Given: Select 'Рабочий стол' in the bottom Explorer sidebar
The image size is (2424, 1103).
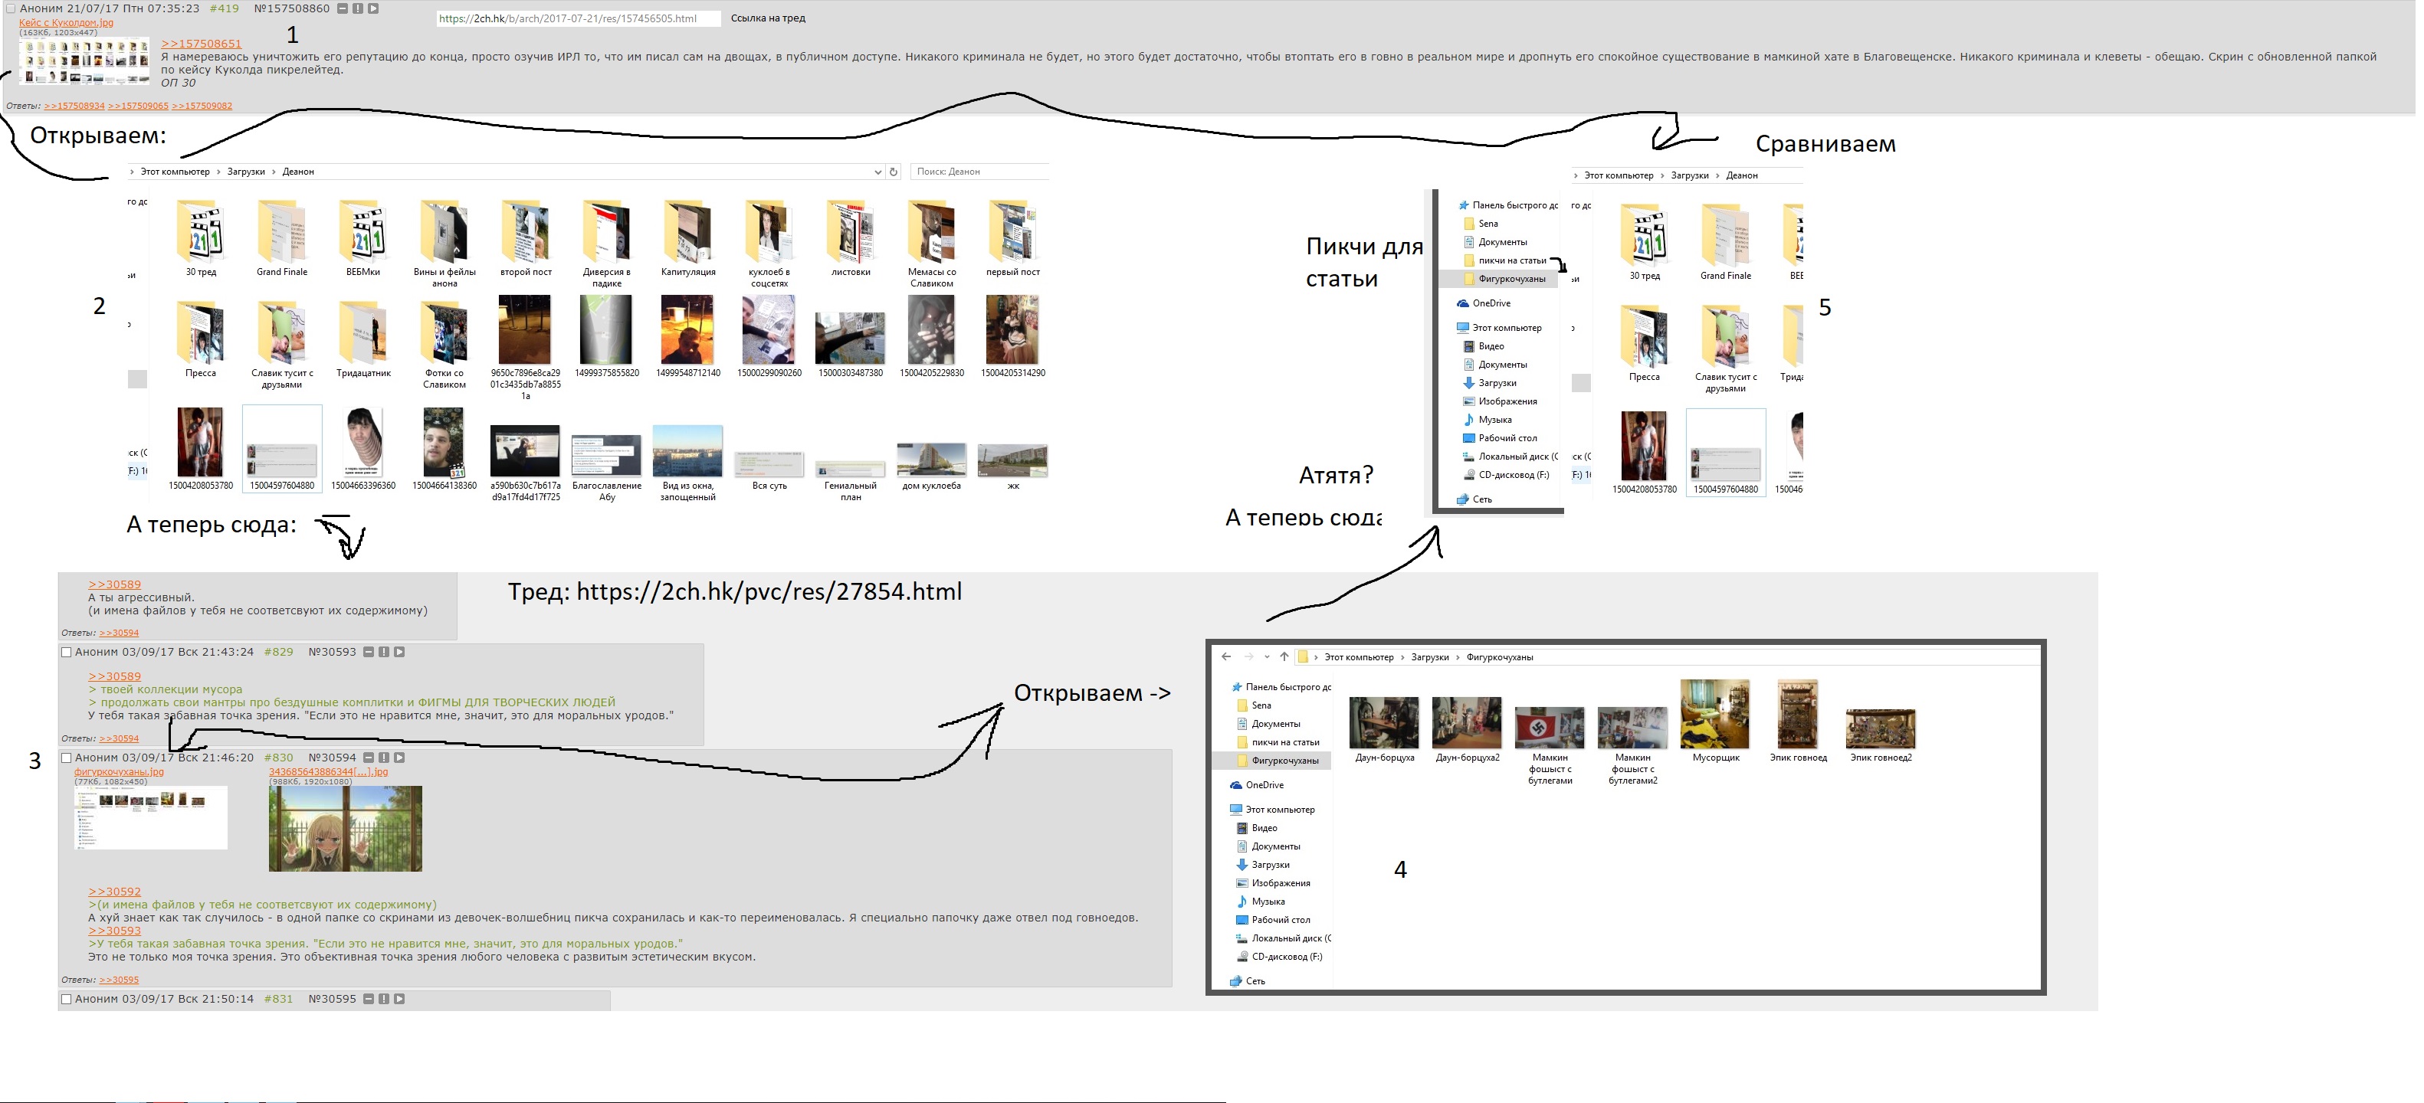Looking at the screenshot, I should [x=1280, y=920].
